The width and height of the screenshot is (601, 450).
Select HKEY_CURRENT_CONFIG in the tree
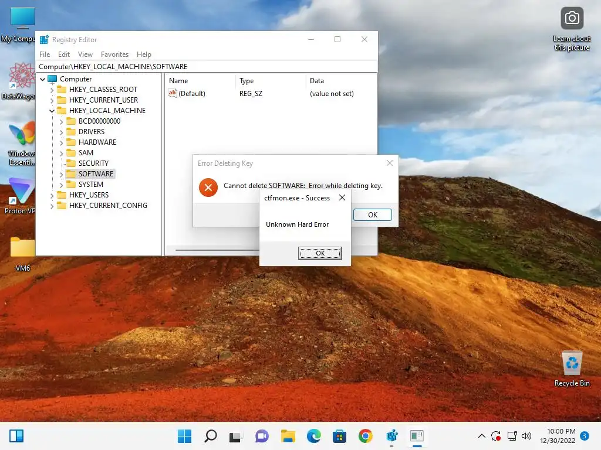[x=108, y=206]
